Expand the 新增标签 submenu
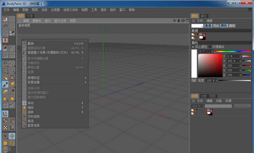254x153 pixels. (55, 78)
